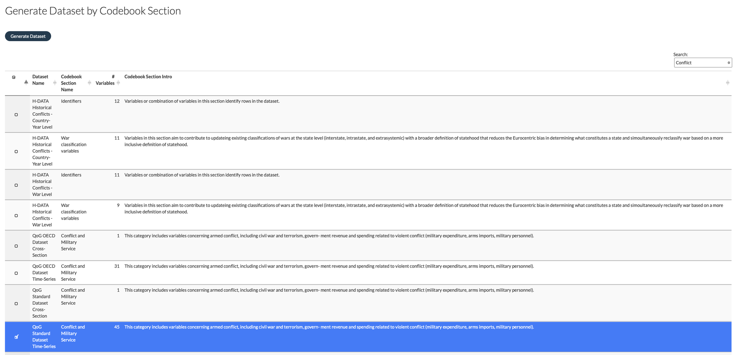Click the 31 variables count cell

pos(116,266)
